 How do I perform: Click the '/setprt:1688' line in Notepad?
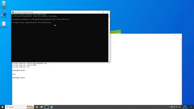(x=24, y=65)
